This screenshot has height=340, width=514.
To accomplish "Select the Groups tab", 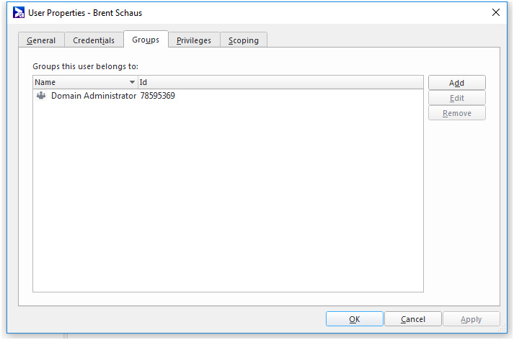I will click(x=146, y=40).
